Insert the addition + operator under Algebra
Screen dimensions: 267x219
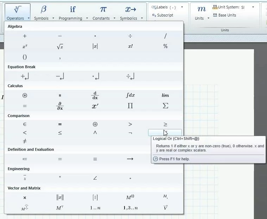click(x=25, y=36)
